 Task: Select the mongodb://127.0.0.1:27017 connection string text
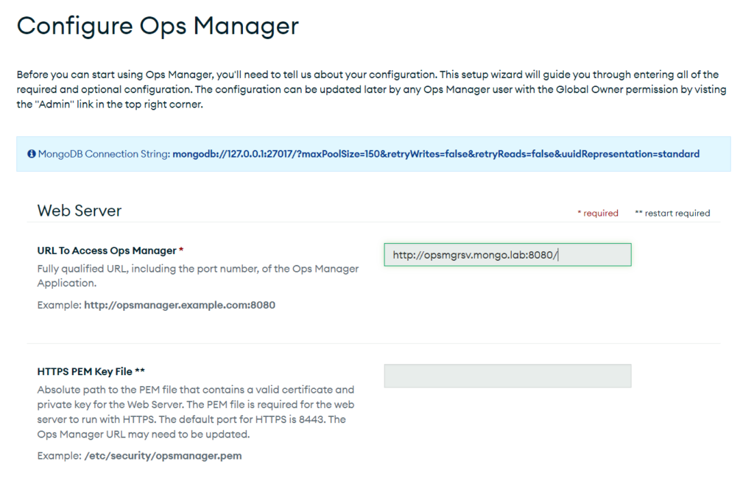436,154
